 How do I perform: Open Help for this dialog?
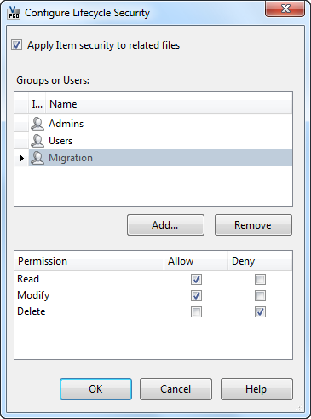tap(256, 389)
